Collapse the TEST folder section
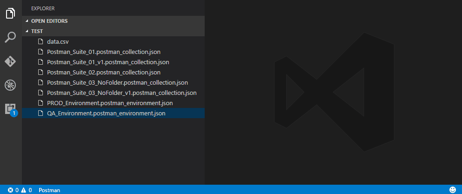Viewport: 462px width, 194px height. (x=113, y=31)
